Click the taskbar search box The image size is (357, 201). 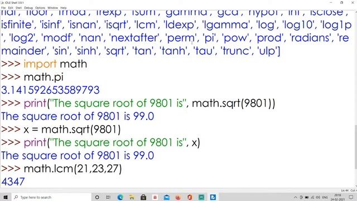51,197
